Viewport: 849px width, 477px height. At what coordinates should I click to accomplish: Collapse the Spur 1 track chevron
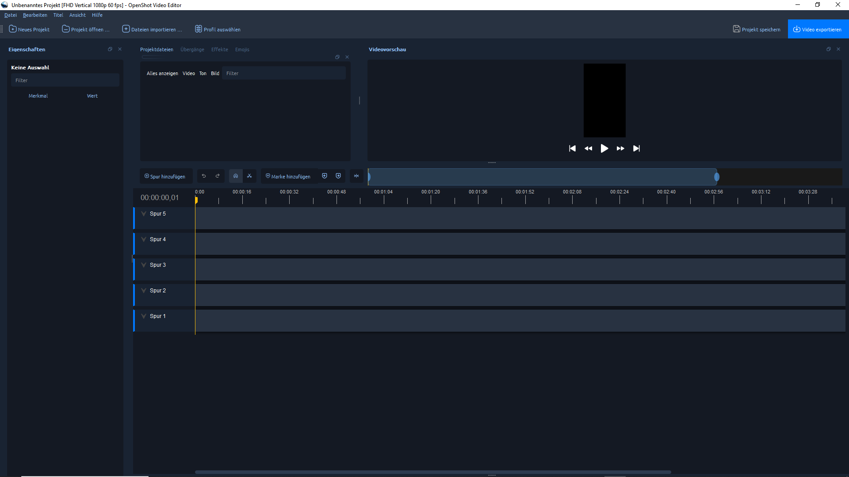pos(144,316)
